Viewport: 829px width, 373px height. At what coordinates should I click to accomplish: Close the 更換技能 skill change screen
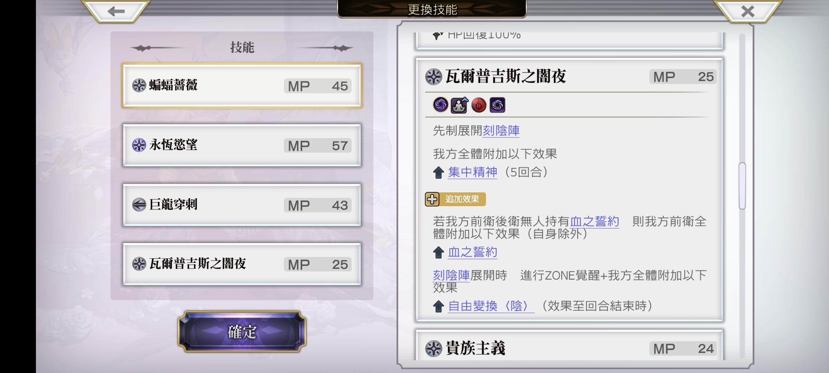pos(747,11)
